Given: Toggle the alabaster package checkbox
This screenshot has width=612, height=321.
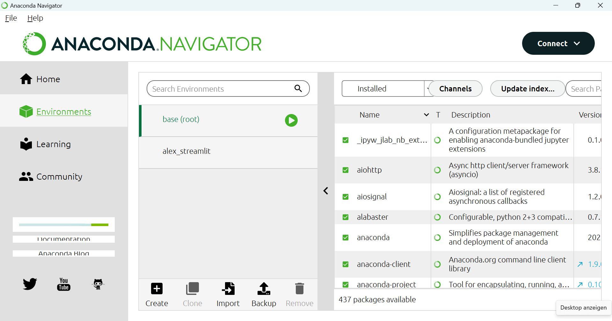Looking at the screenshot, I should click(x=346, y=217).
